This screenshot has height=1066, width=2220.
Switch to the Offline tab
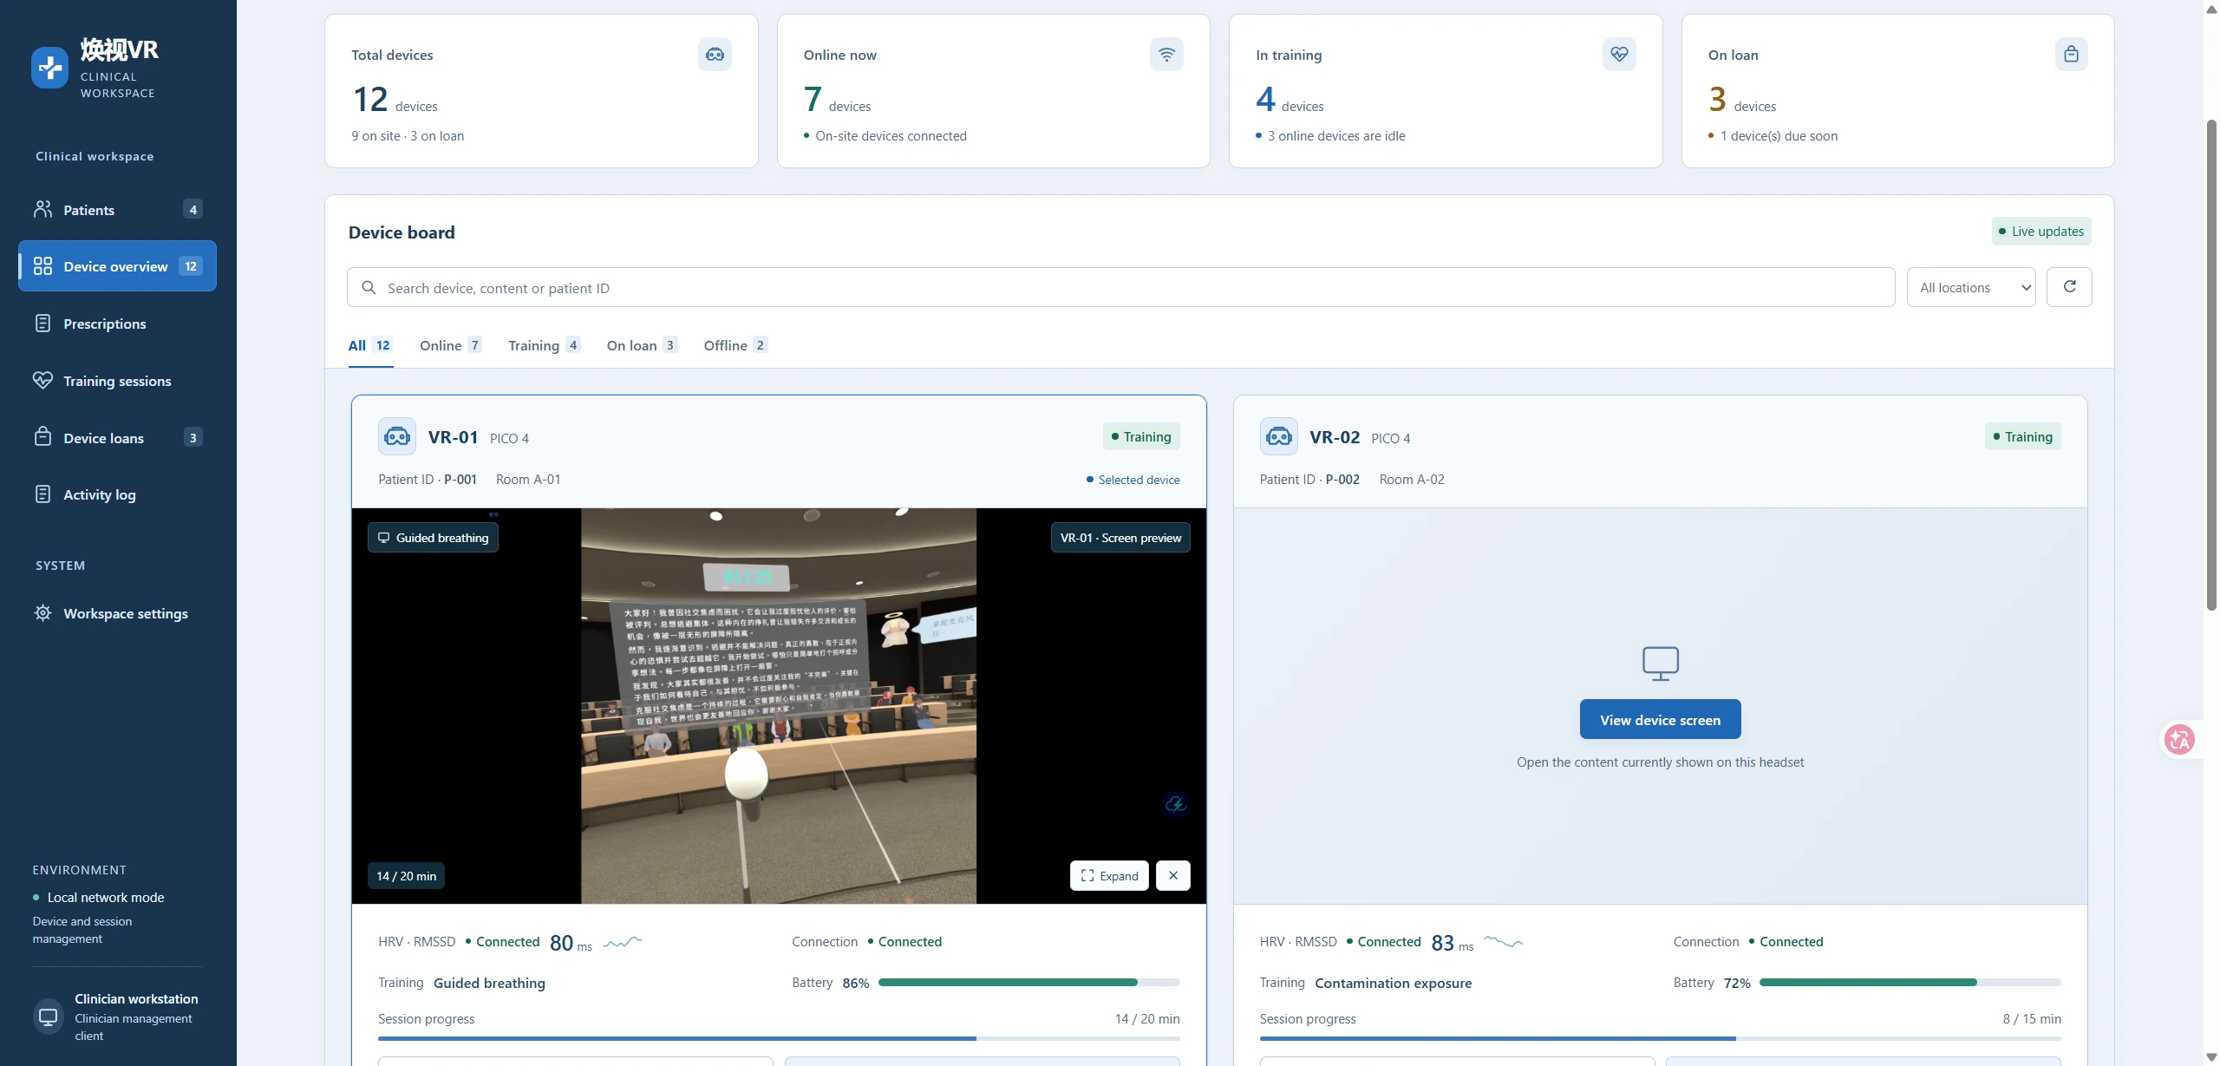click(x=735, y=345)
